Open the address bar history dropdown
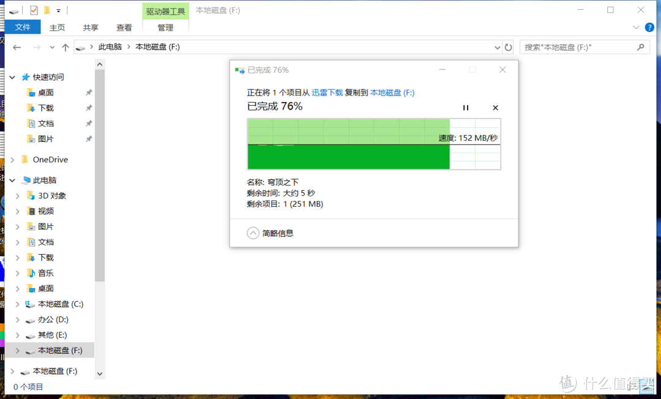This screenshot has width=661, height=399. click(x=497, y=47)
